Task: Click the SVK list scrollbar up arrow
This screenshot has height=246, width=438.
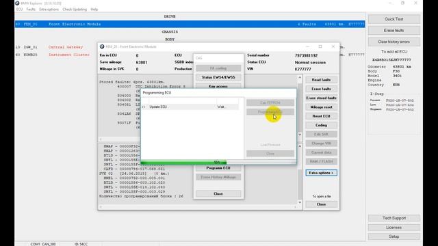Action: pos(300,146)
